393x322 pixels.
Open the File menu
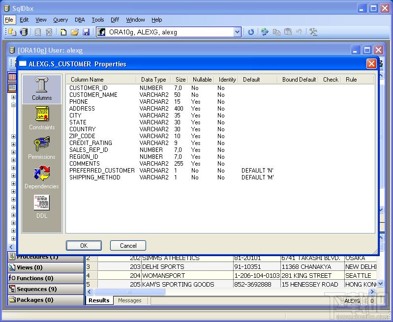[9, 20]
